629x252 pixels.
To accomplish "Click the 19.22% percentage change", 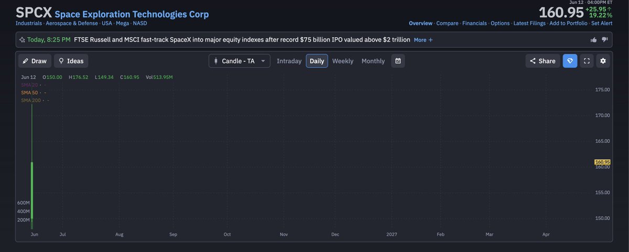I will pyautogui.click(x=601, y=16).
